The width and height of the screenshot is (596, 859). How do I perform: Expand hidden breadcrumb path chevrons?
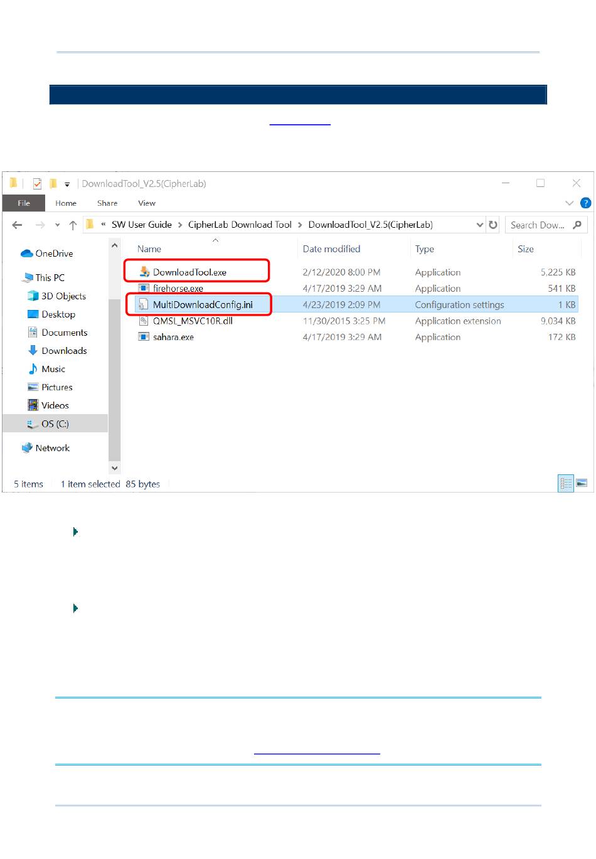coord(103,224)
